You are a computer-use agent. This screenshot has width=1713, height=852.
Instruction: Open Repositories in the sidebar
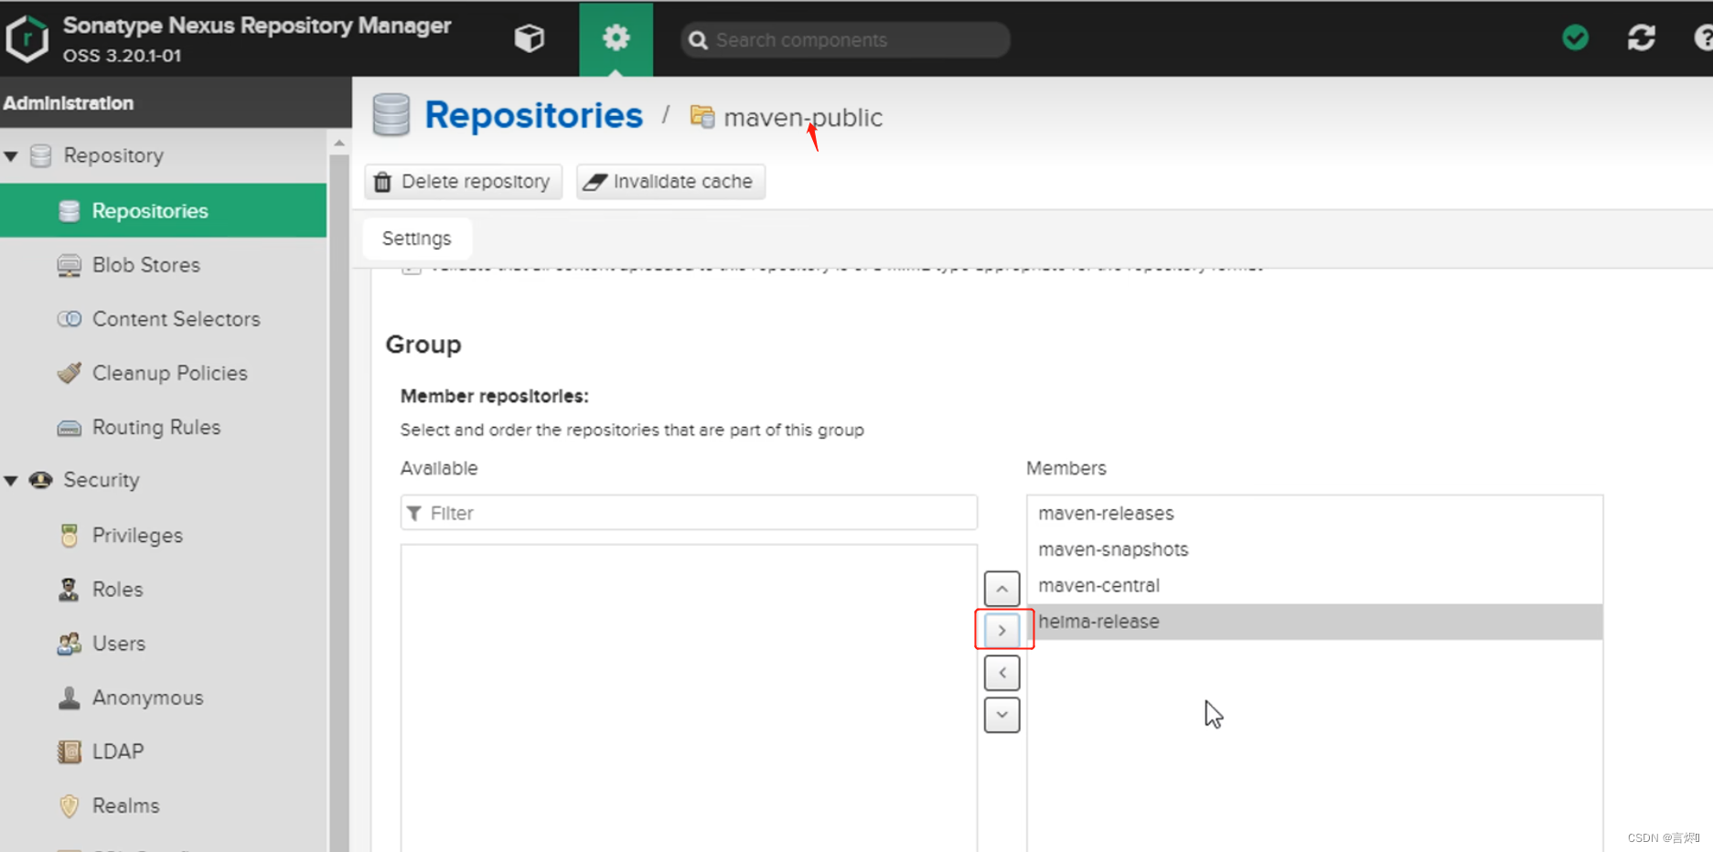[163, 210]
